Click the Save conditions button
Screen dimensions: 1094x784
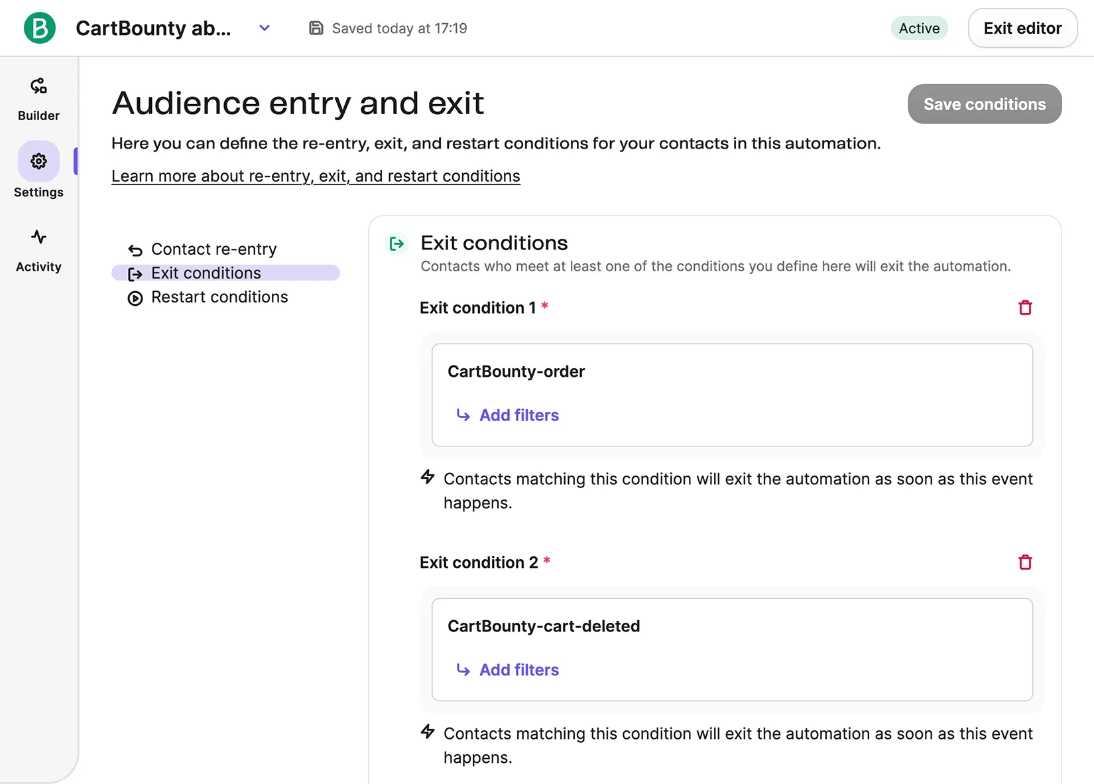985,104
